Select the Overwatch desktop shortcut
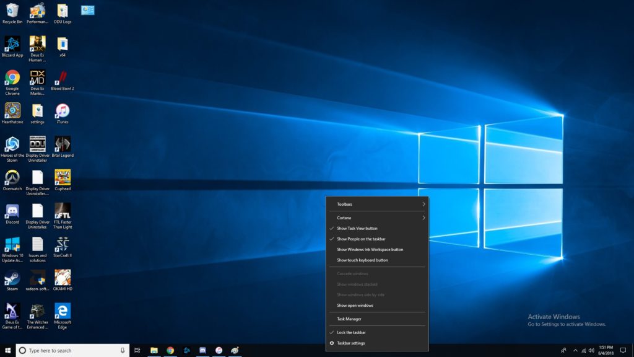Screen dimensions: 634x357 pyautogui.click(x=12, y=178)
